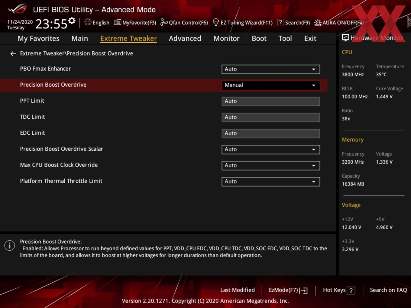Go to the Advanced tab
The height and width of the screenshot is (308, 411).
[185, 39]
